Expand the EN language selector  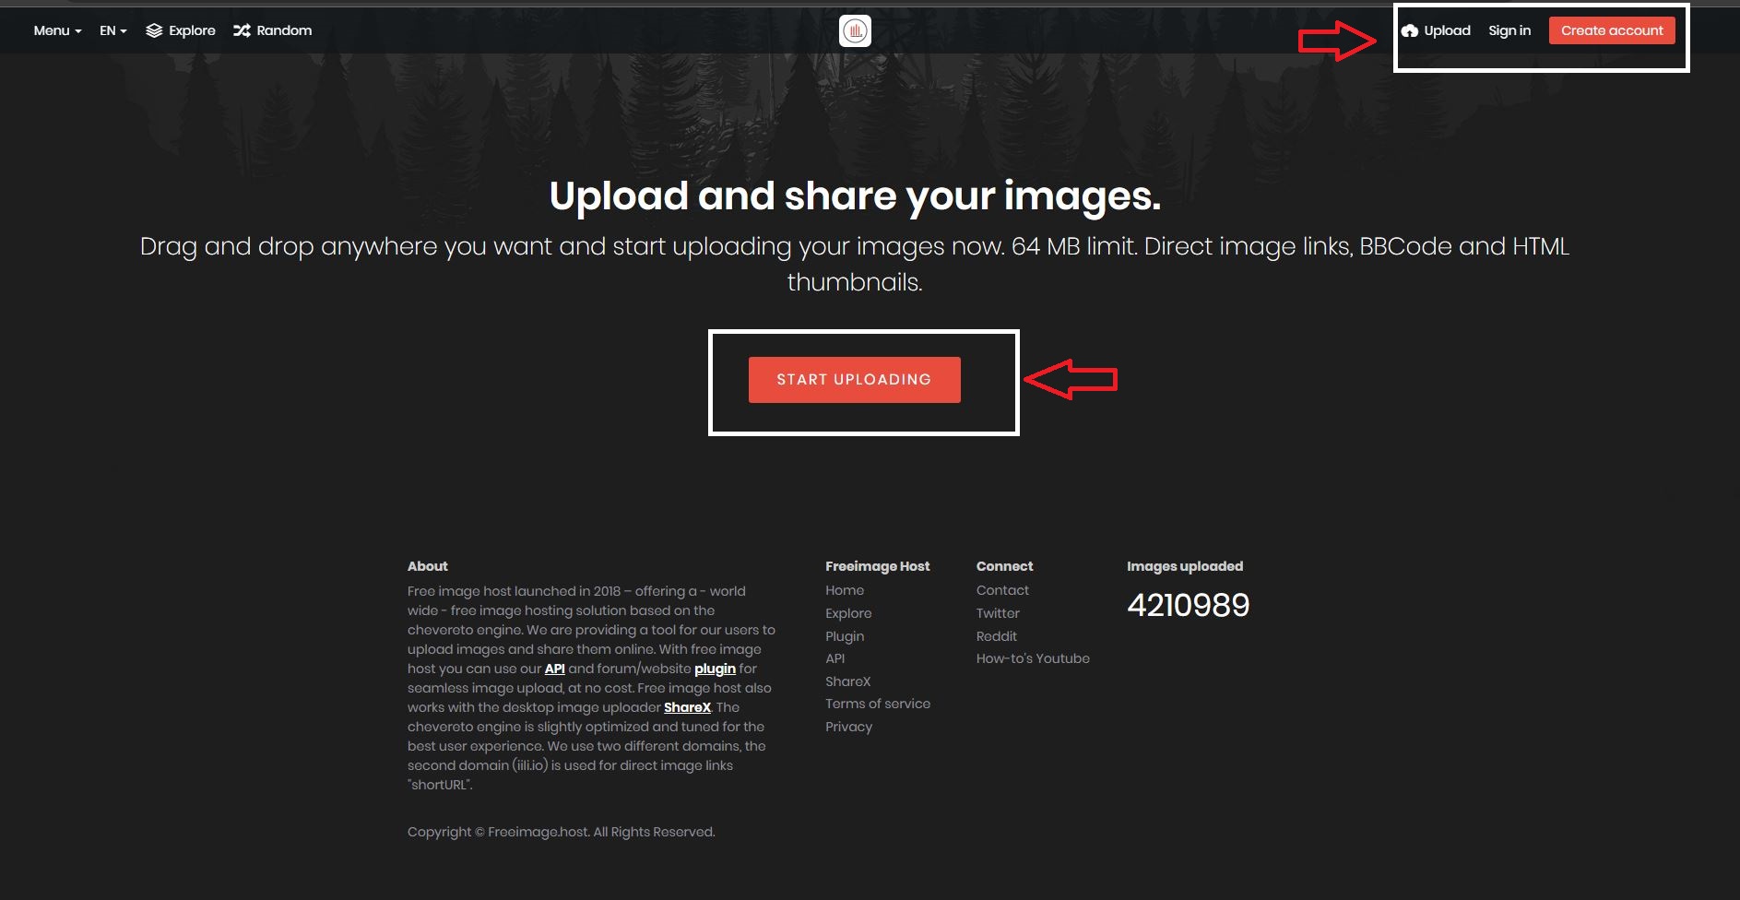tap(112, 31)
